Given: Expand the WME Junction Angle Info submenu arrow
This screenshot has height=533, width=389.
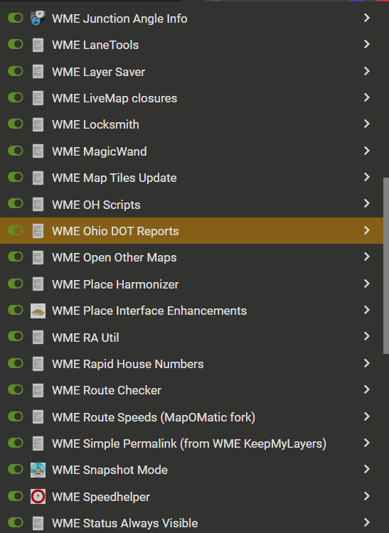Looking at the screenshot, I should pos(366,18).
